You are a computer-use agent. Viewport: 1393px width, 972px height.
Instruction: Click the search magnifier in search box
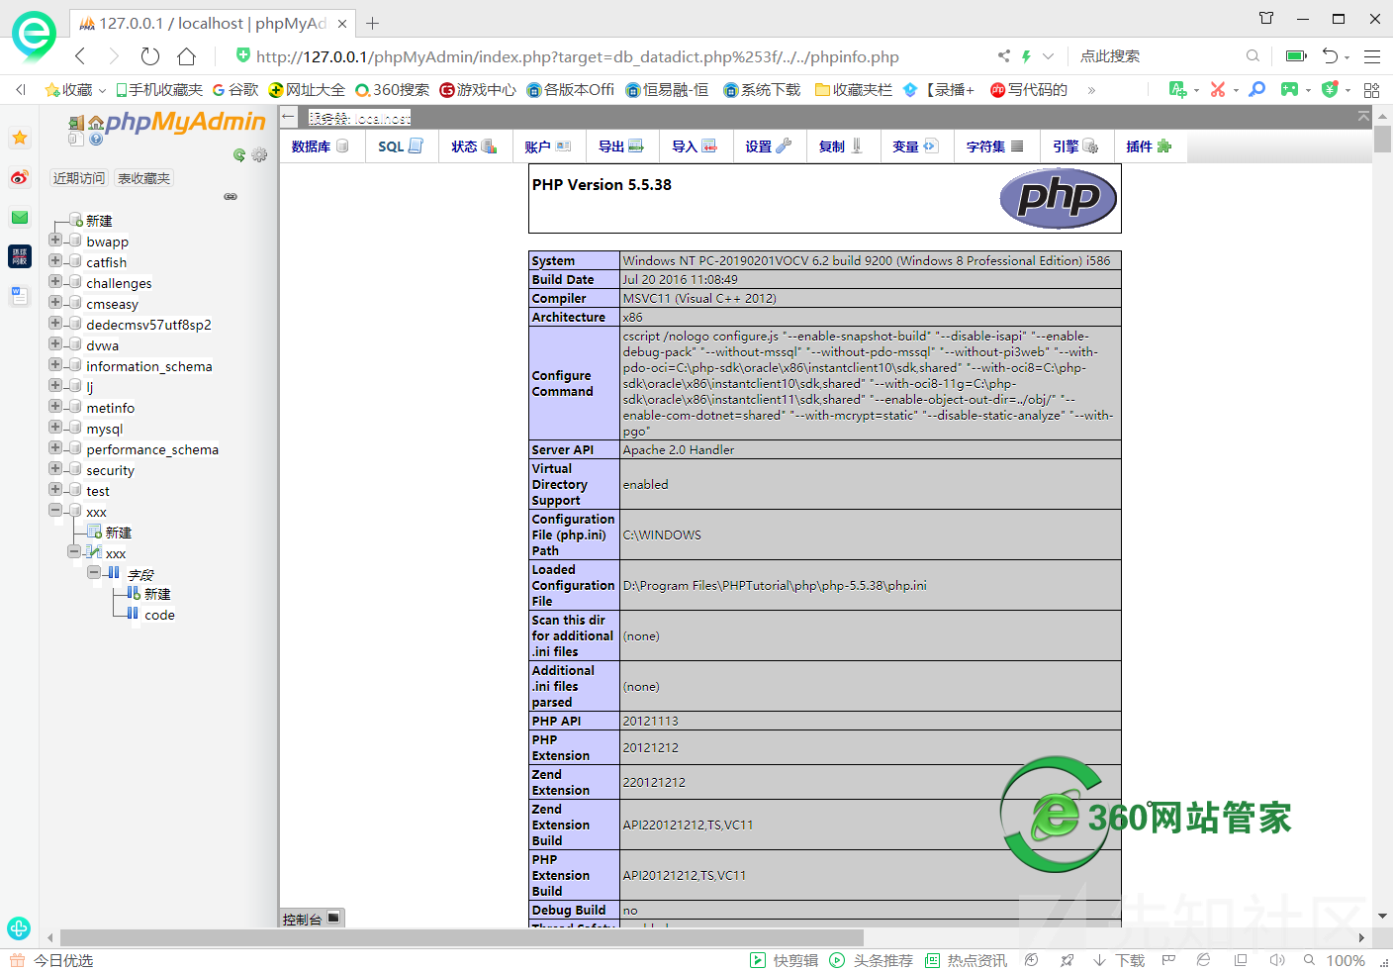pos(1254,56)
